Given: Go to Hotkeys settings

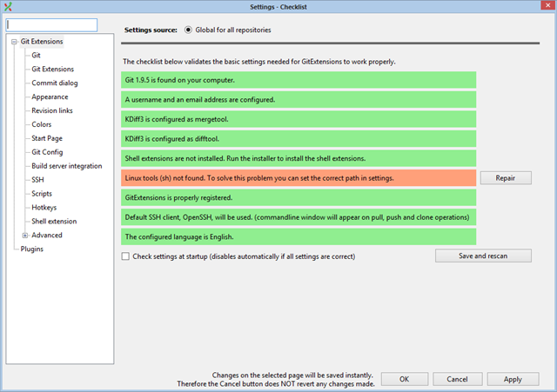Looking at the screenshot, I should [x=44, y=208].
